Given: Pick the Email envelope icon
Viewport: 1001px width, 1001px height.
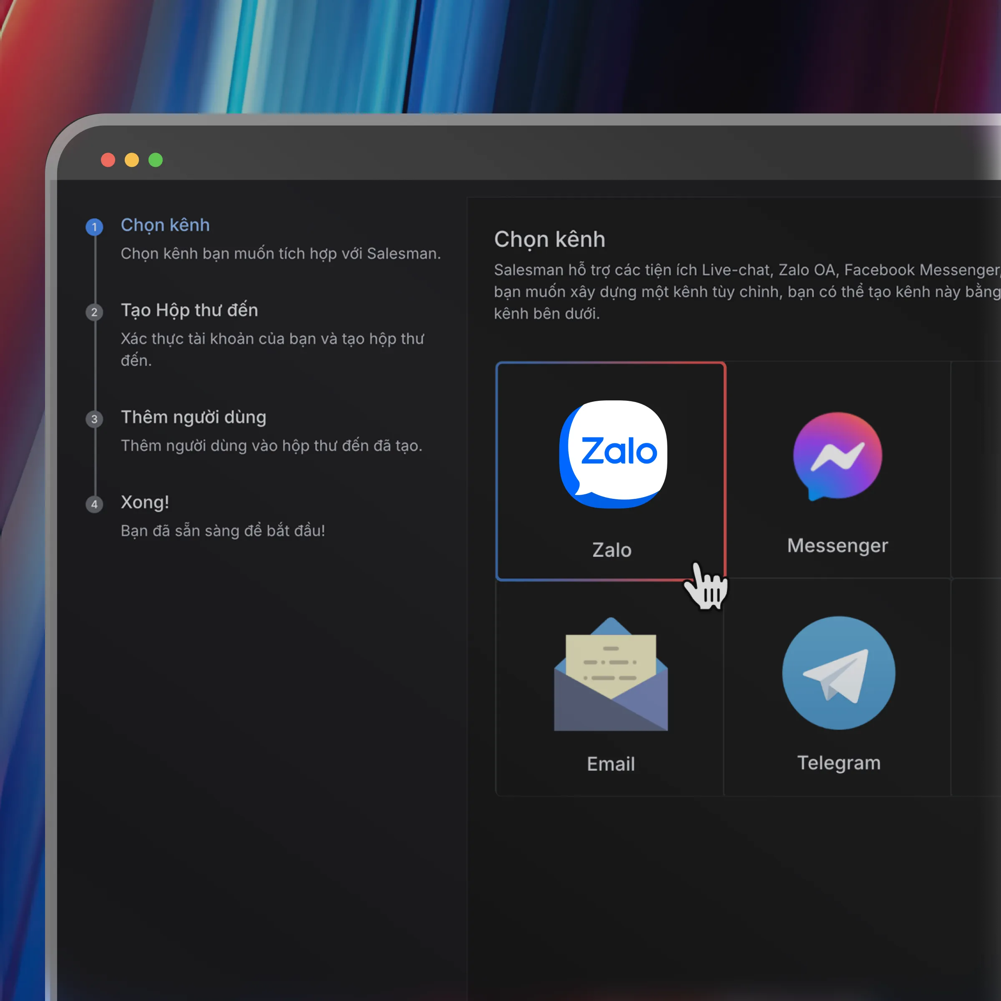Looking at the screenshot, I should 611,674.
